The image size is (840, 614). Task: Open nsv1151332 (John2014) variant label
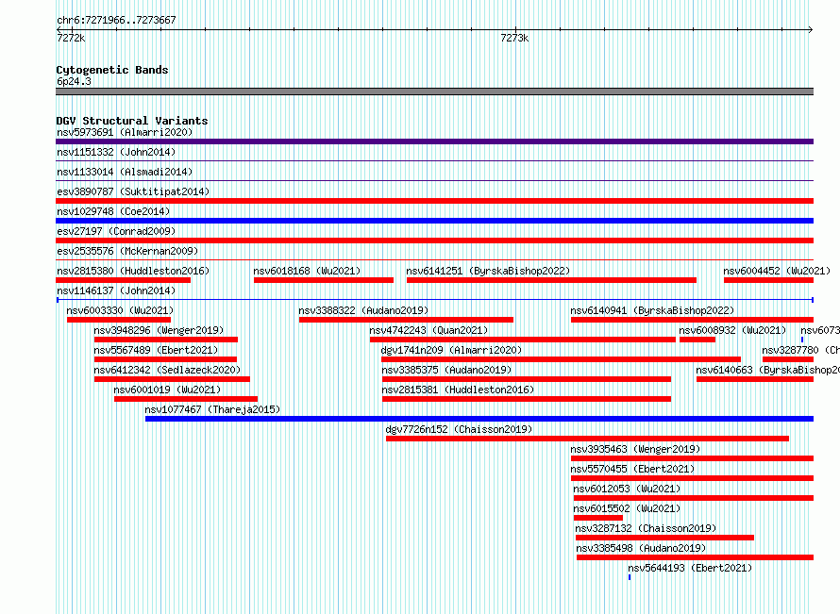tap(116, 152)
